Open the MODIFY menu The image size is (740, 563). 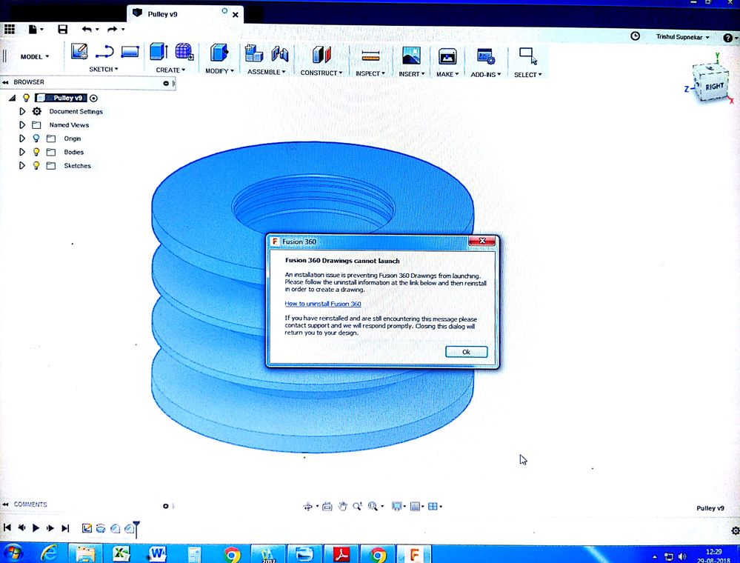(x=219, y=71)
